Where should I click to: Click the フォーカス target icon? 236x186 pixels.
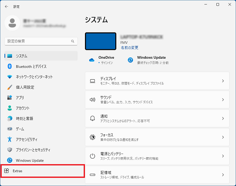[x=92, y=137]
